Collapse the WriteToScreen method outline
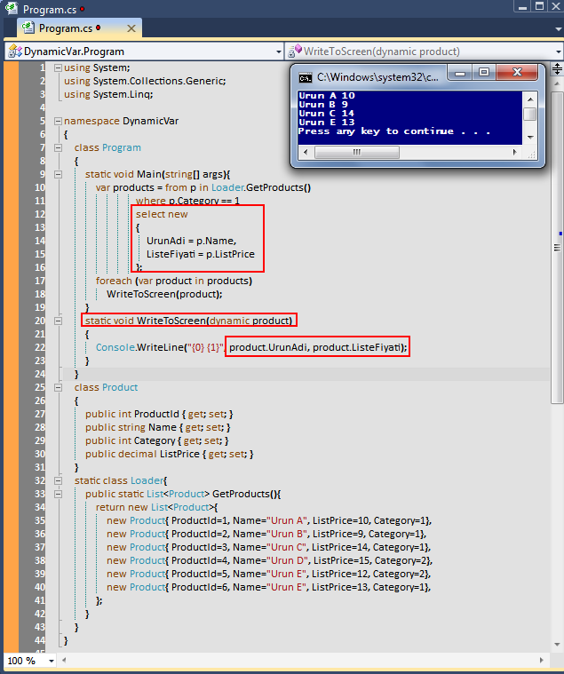 coord(58,321)
